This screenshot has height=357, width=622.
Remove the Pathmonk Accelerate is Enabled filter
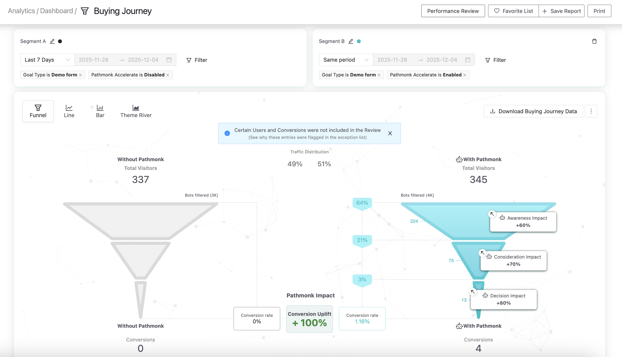point(465,75)
